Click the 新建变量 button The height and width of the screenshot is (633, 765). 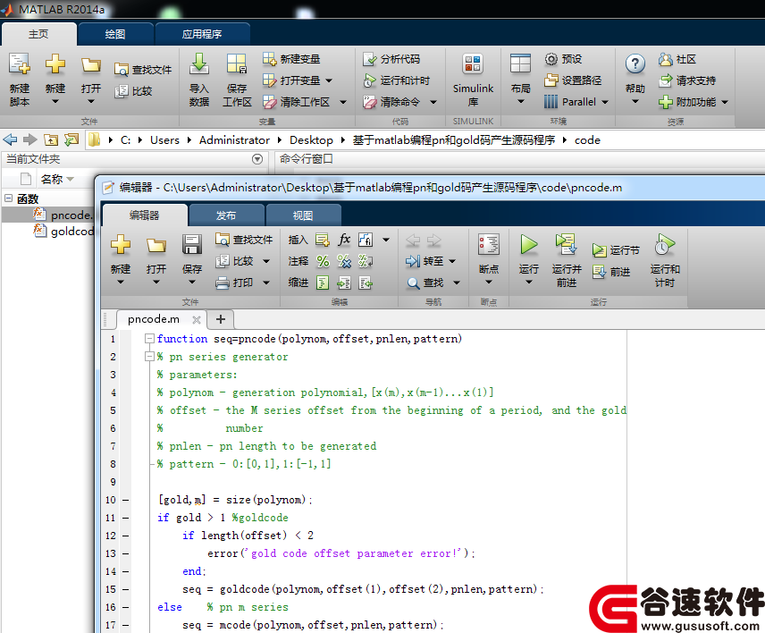[x=291, y=59]
